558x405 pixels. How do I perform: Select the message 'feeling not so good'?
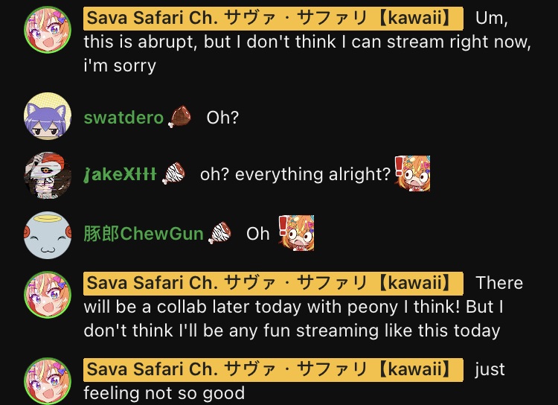pyautogui.click(x=164, y=393)
